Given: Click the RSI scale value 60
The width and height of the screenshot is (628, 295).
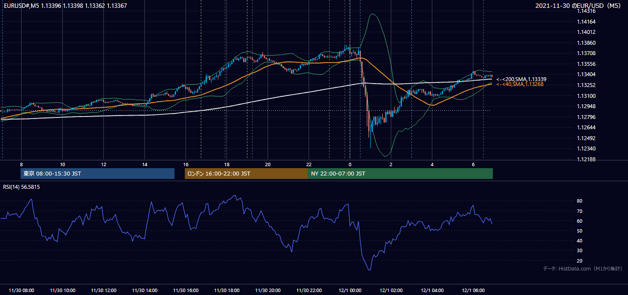Looking at the screenshot, I should tap(579, 221).
